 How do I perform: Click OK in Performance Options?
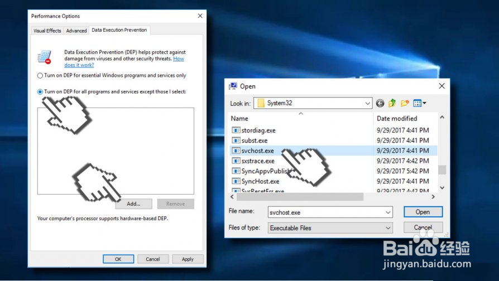[118, 259]
